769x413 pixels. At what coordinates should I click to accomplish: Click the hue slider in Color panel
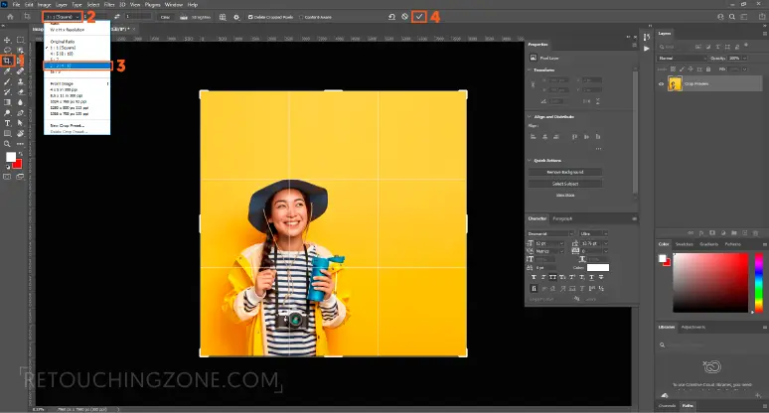click(x=759, y=282)
